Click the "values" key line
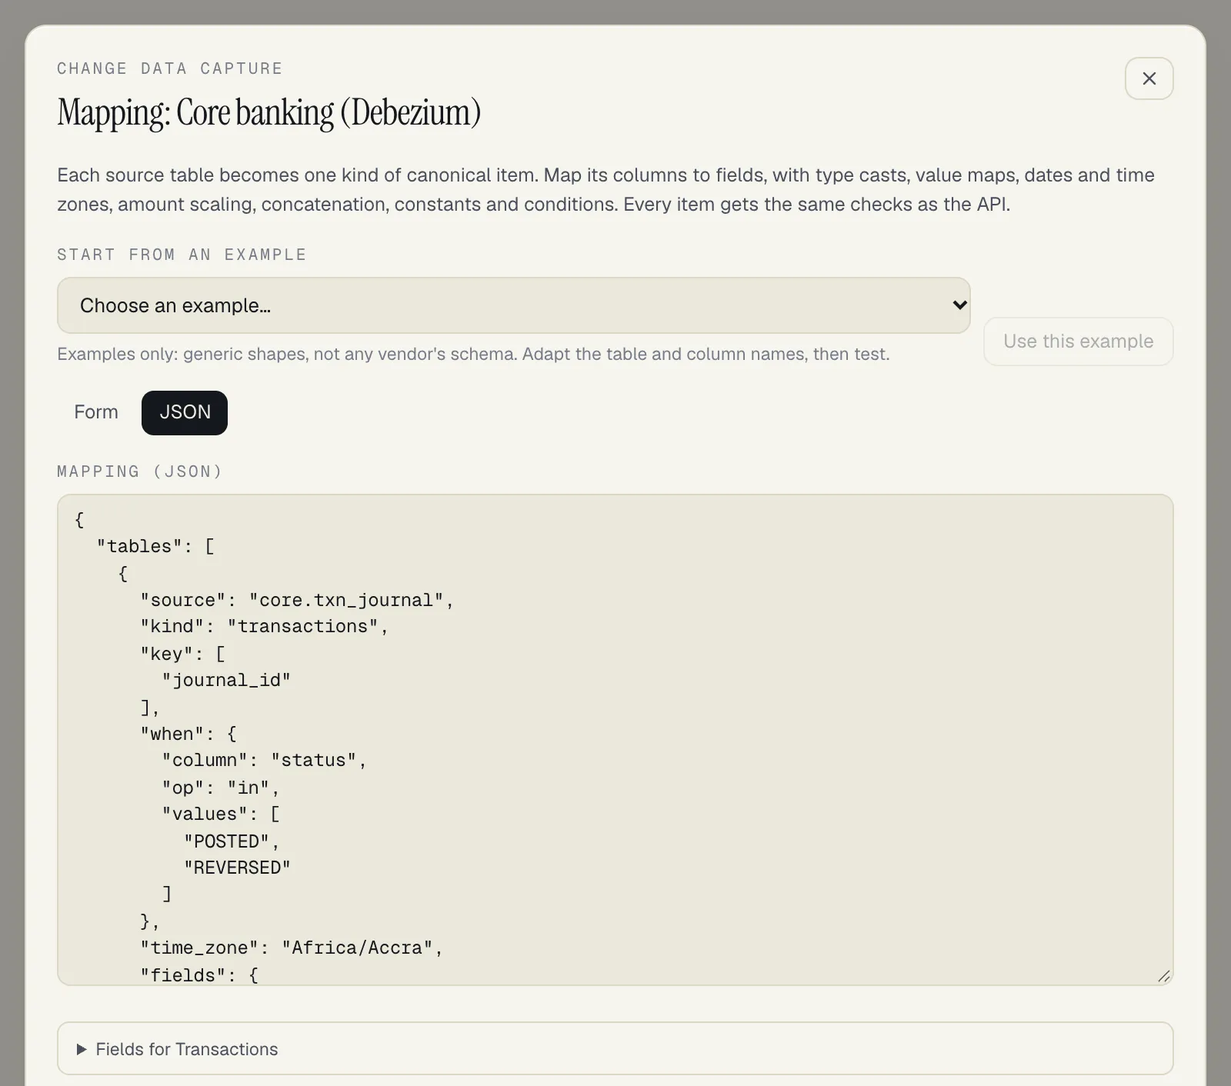This screenshot has width=1231, height=1086. (221, 814)
